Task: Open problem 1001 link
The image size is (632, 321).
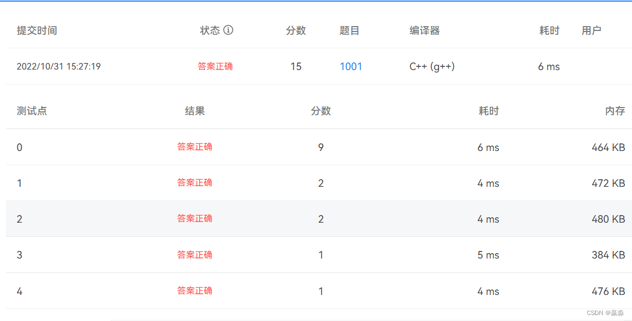Action: 351,66
